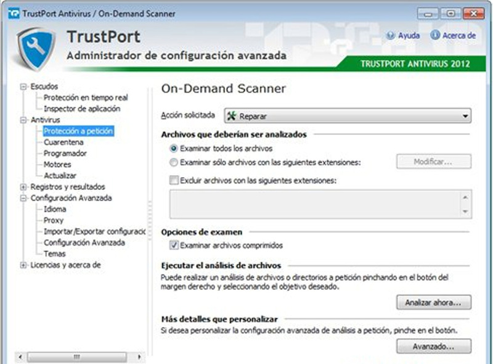This screenshot has height=364, width=493.
Task: Click the tree horizontal scrollbar thumb
Action: click(77, 357)
